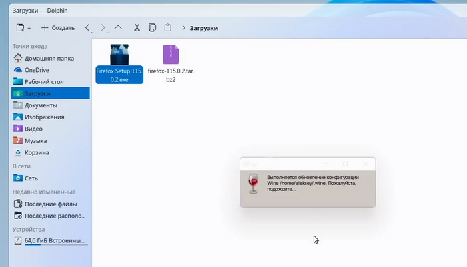The width and height of the screenshot is (467, 267).
Task: Open Домашняя папка in the sidebar
Action: point(50,59)
